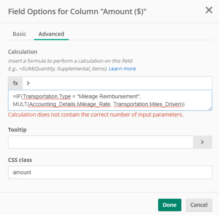The width and height of the screenshot is (219, 215).
Task: Place cursor in the calculation formula box
Action: tap(110, 100)
